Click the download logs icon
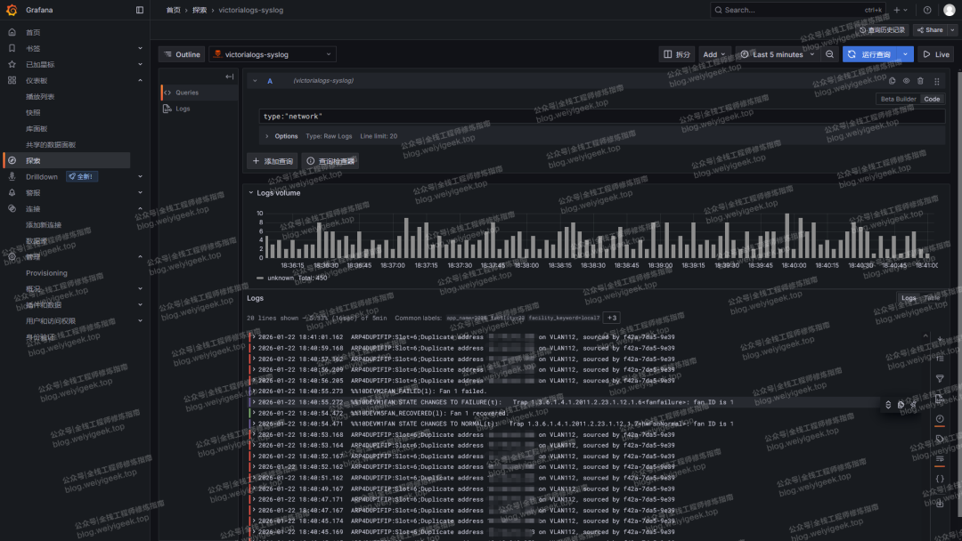The width and height of the screenshot is (962, 541). pos(940,504)
